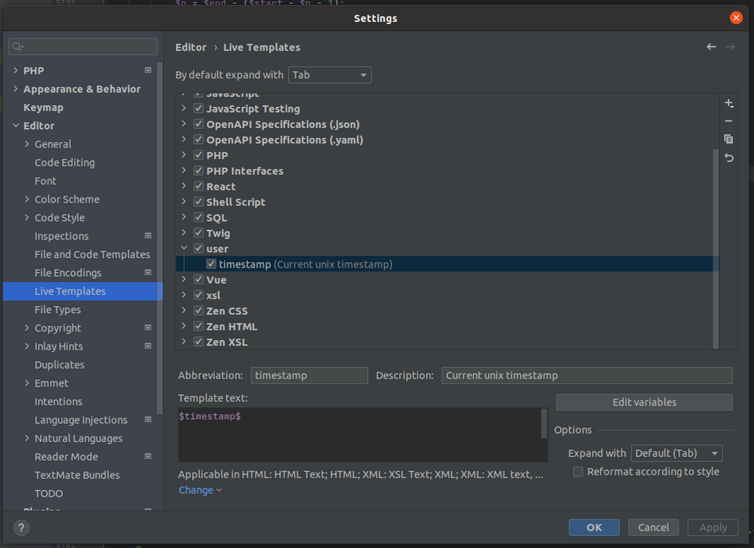Open Code Editing settings page
The width and height of the screenshot is (754, 548).
pyautogui.click(x=64, y=163)
